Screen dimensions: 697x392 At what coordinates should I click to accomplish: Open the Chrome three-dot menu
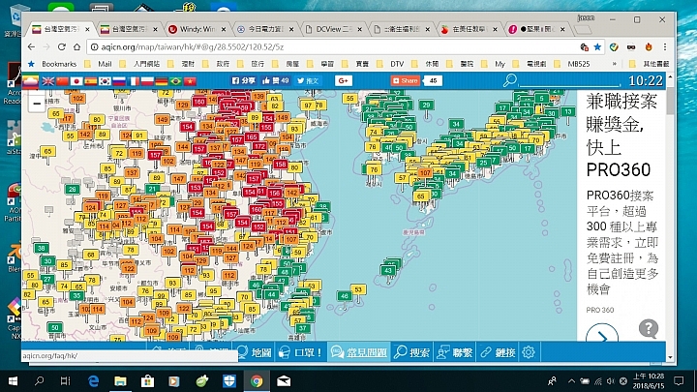pyautogui.click(x=664, y=46)
